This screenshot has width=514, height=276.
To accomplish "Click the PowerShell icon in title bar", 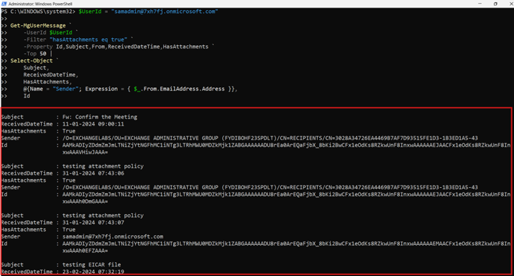I will 4,3.
